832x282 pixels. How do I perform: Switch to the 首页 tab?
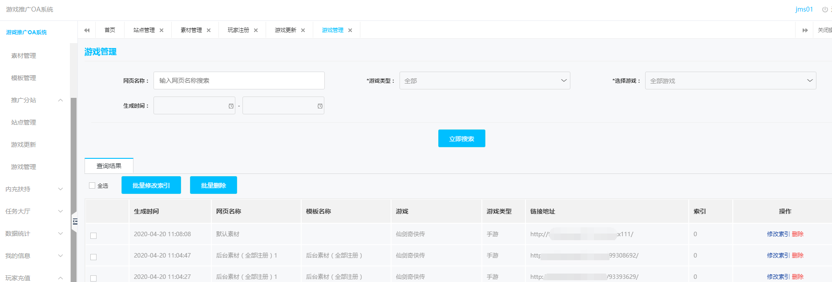(x=110, y=30)
